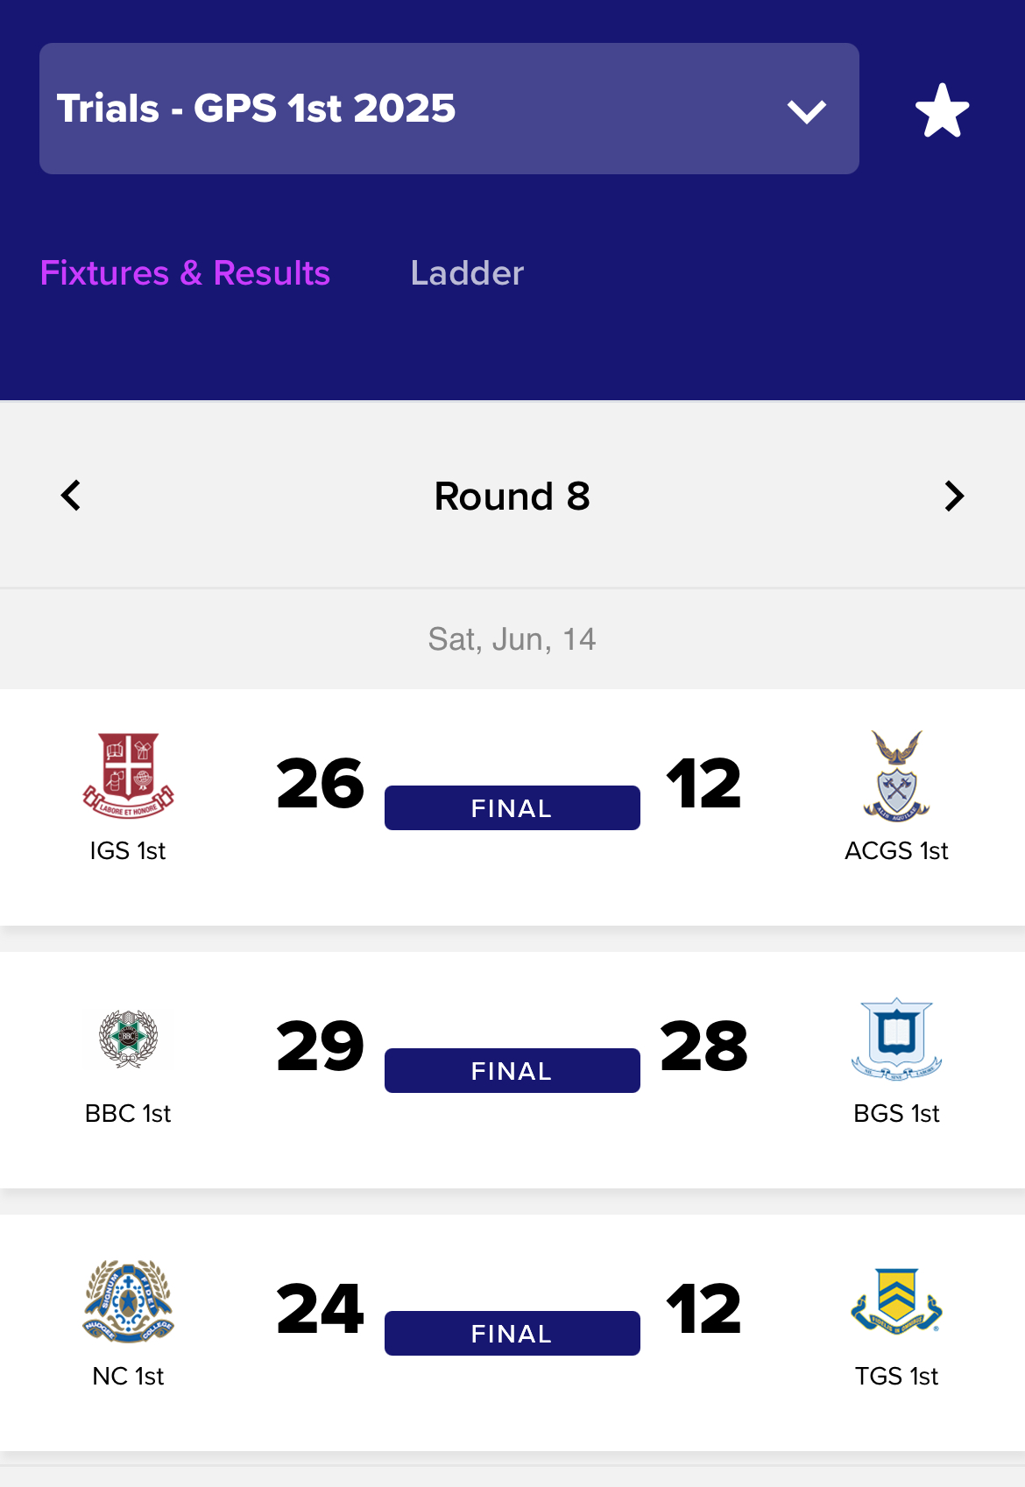
Task: View the NC 1st team crest
Action: pyautogui.click(x=128, y=1301)
